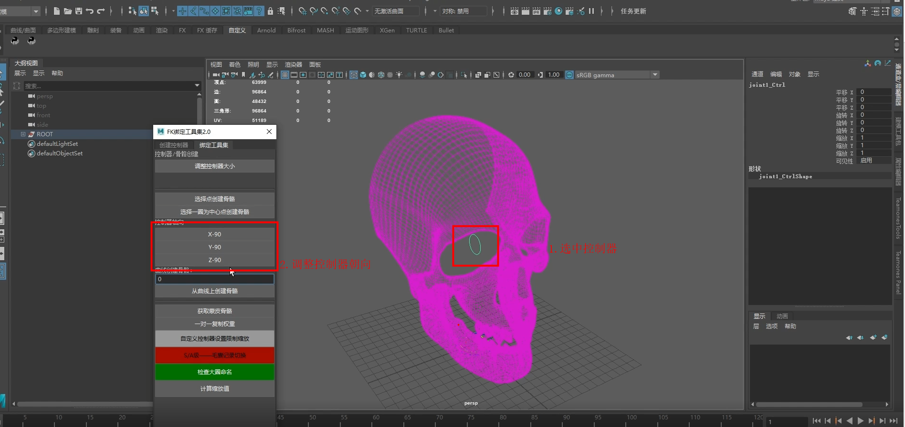Screen dimensions: 905x427
Task: Expand the ROOT node in outliner
Action: 23,134
